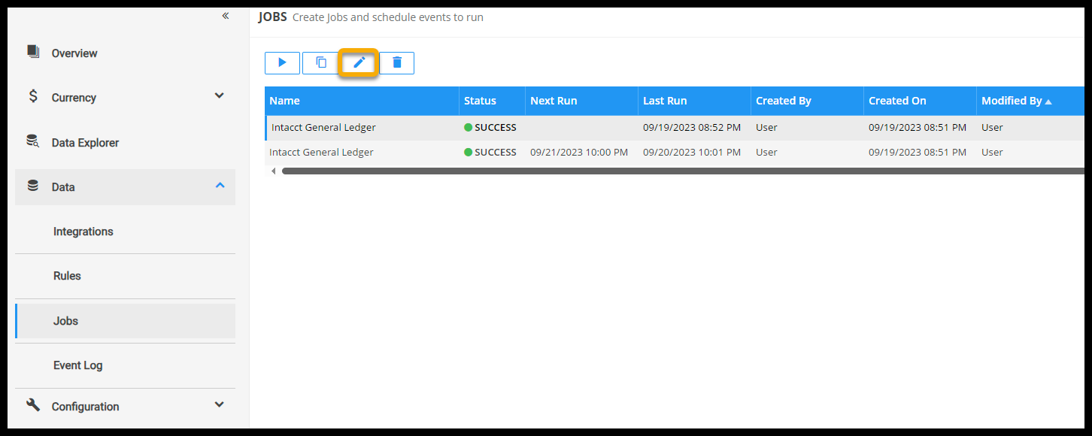
Task: Sort table by Name column header
Action: [285, 101]
